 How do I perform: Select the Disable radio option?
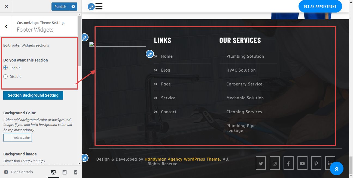click(5, 76)
